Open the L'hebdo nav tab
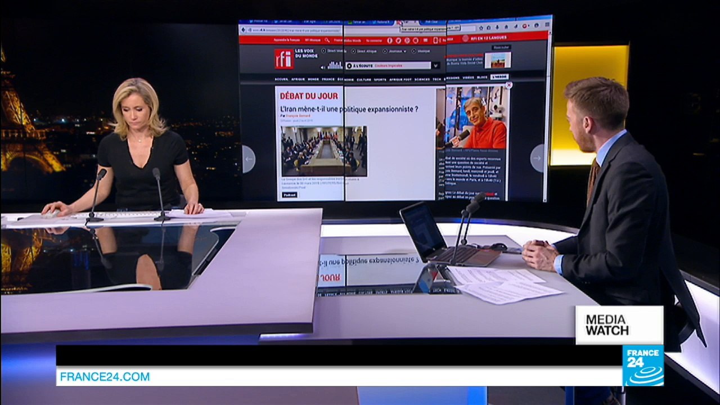The width and height of the screenshot is (720, 405). (499, 76)
